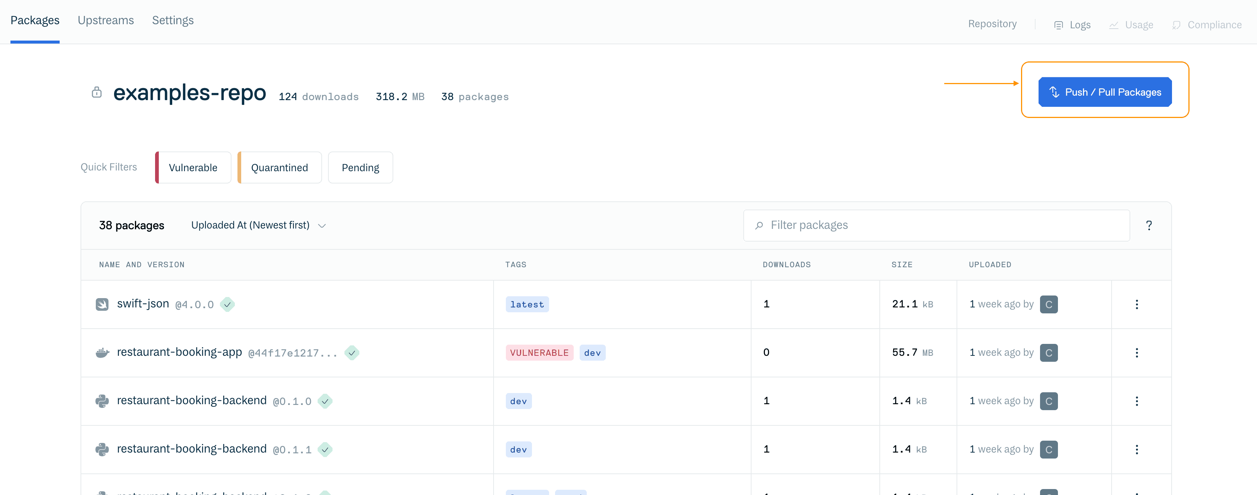Enable the Quarantined quick filter
1257x495 pixels.
[279, 167]
